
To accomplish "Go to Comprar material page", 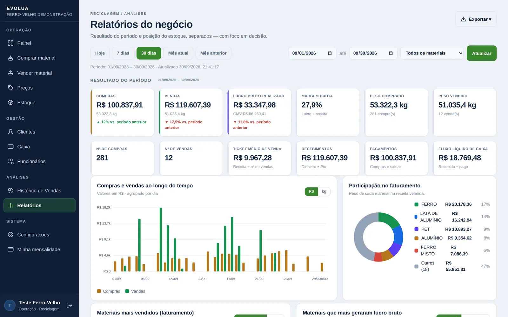I will coord(39,58).
